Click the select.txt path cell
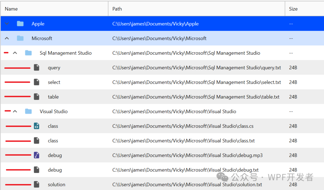Screen dimensions: 324x190 [x=196, y=82]
